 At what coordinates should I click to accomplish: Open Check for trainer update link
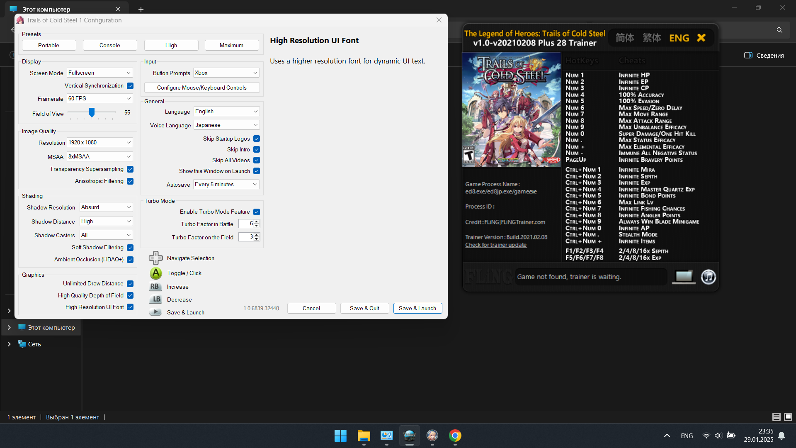click(x=496, y=245)
